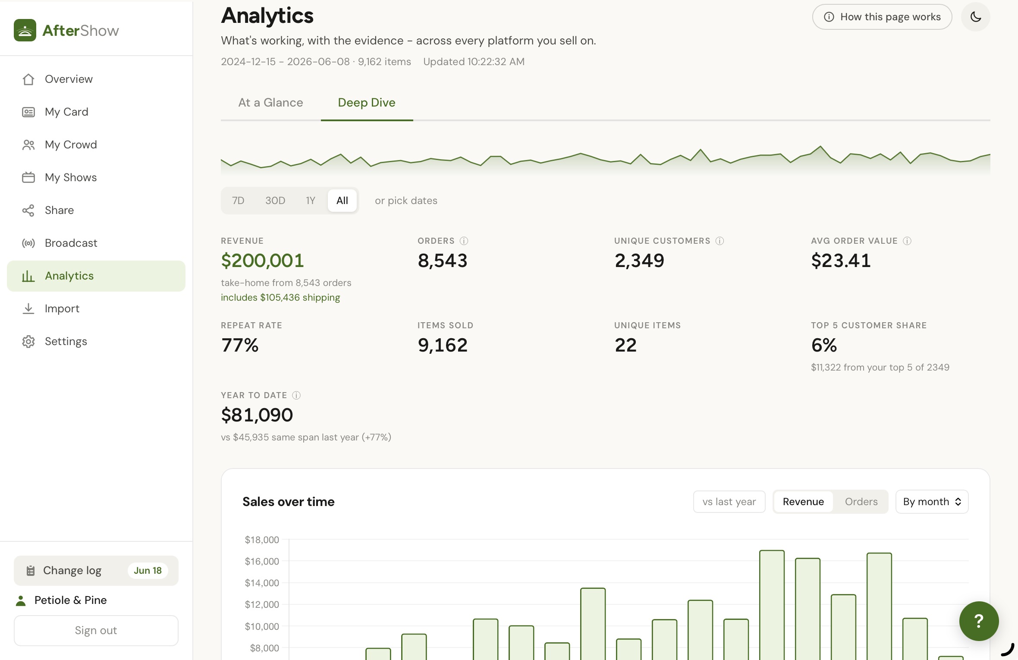Click the 8,543 orders value

(443, 261)
